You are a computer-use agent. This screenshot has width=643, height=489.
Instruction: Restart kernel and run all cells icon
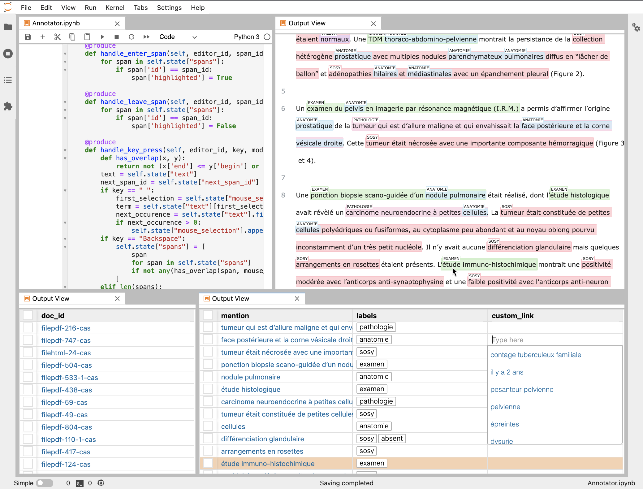[146, 37]
